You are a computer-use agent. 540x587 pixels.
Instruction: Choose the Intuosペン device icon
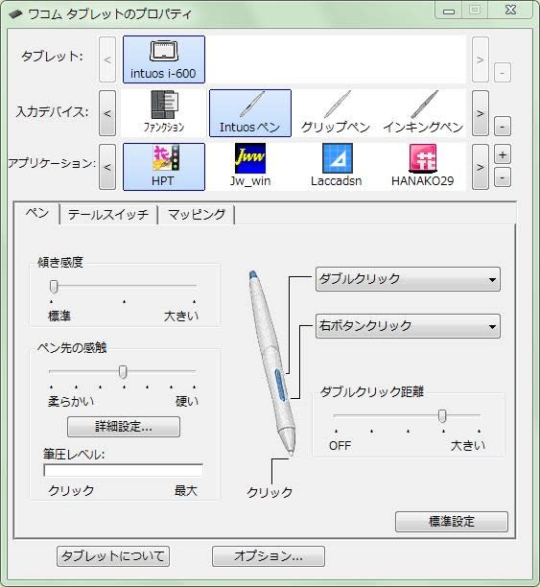pos(249,113)
